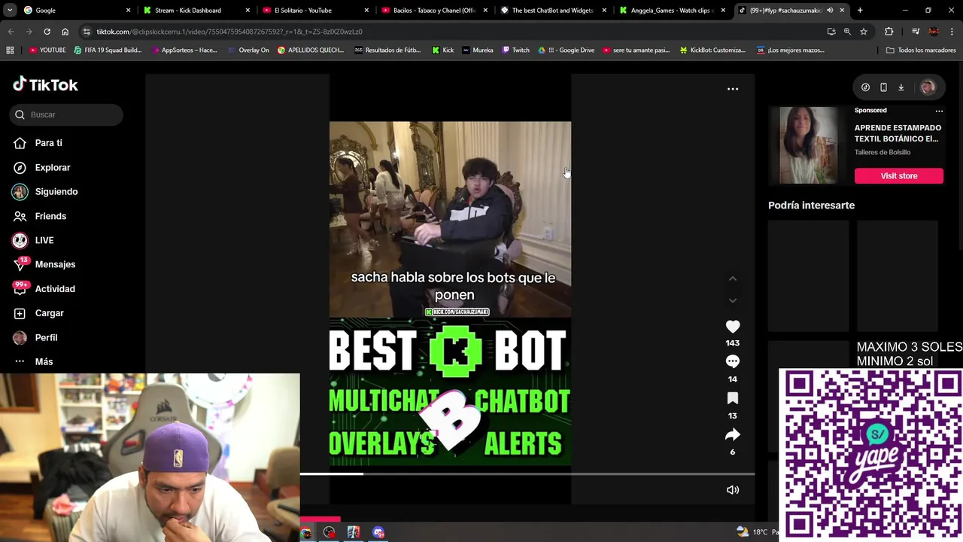This screenshot has width=963, height=542.
Task: Open the bookmarks bar apps grid icon
Action: (x=10, y=50)
